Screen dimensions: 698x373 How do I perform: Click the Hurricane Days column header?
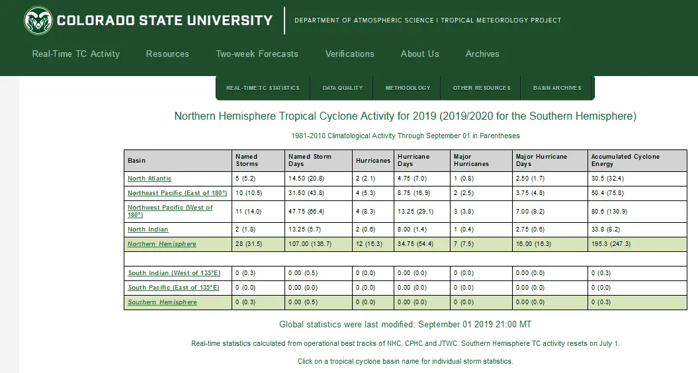pyautogui.click(x=422, y=161)
